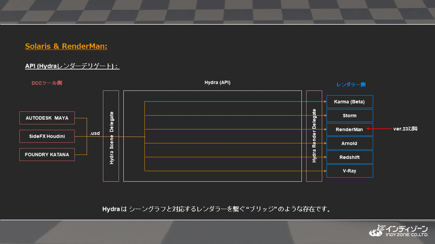This screenshot has height=244, width=435.
Task: Click the Arnold renderer box
Action: [x=350, y=143]
